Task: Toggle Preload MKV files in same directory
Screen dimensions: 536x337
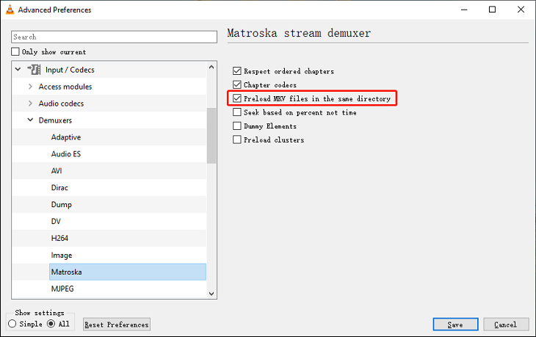Action: pos(237,98)
